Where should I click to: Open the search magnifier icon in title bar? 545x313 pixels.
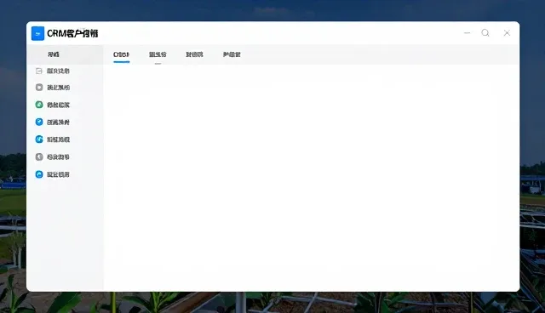485,33
